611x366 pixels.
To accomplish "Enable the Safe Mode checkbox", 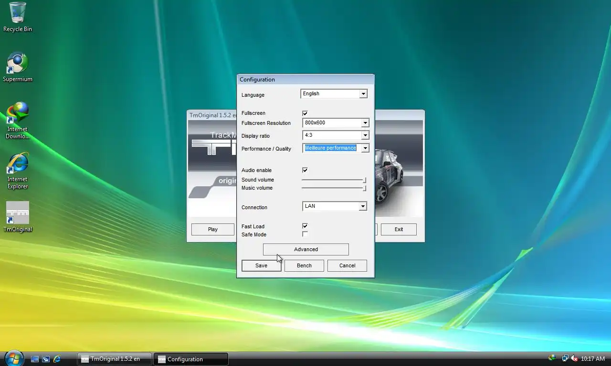I will click(305, 234).
